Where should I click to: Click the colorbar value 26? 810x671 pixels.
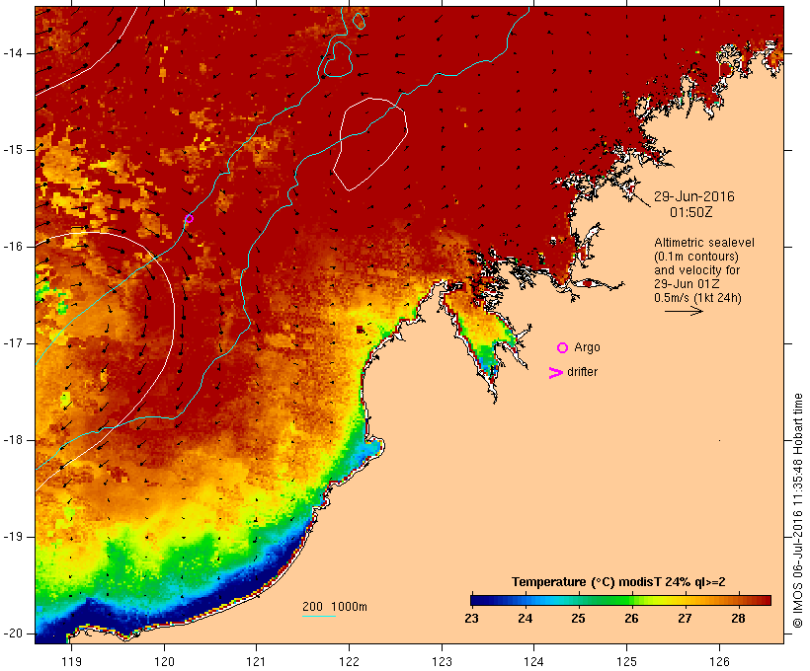click(631, 619)
